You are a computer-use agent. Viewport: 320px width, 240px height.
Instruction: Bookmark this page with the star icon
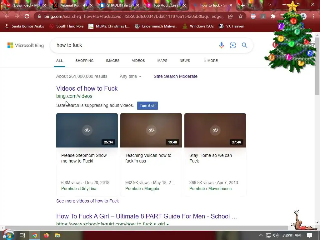click(x=241, y=16)
